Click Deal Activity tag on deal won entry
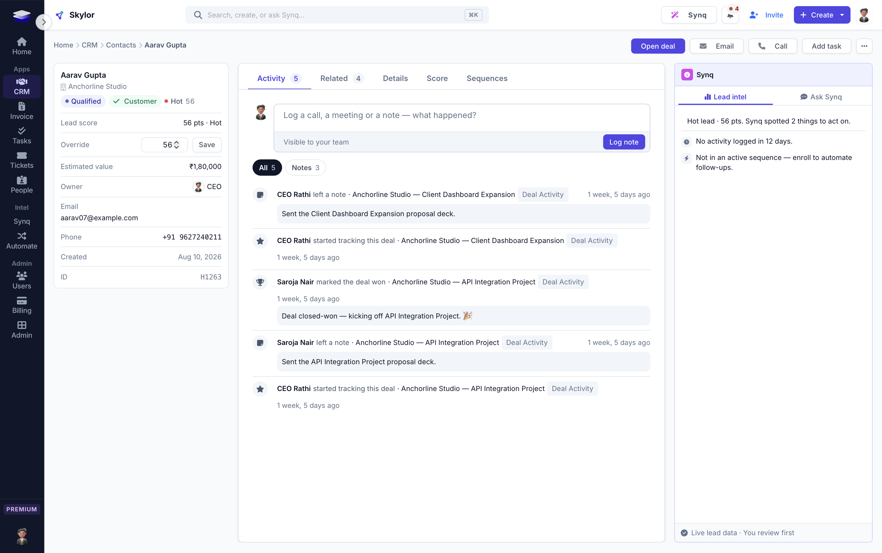 pos(563,282)
